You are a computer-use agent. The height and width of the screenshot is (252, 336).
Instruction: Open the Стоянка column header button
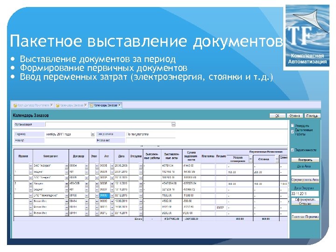coord(277,159)
